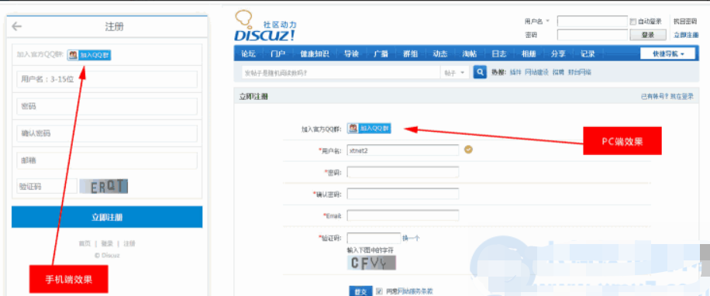This screenshot has width=710, height=296.
Task: Click the PC page 加入QQ群 join button
Action: point(369,128)
